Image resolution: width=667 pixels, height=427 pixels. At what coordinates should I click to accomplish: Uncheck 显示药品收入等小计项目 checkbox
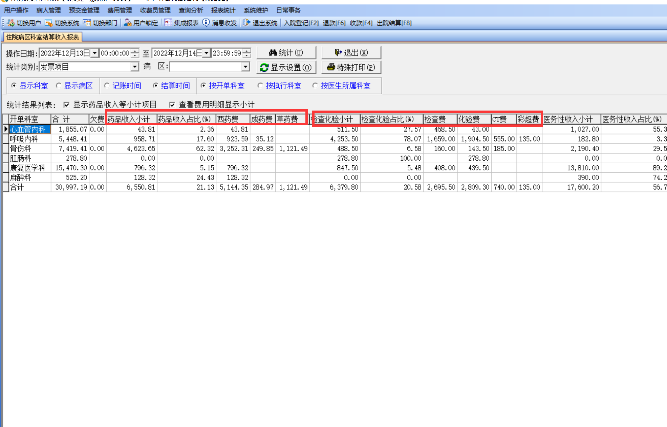pyautogui.click(x=67, y=105)
